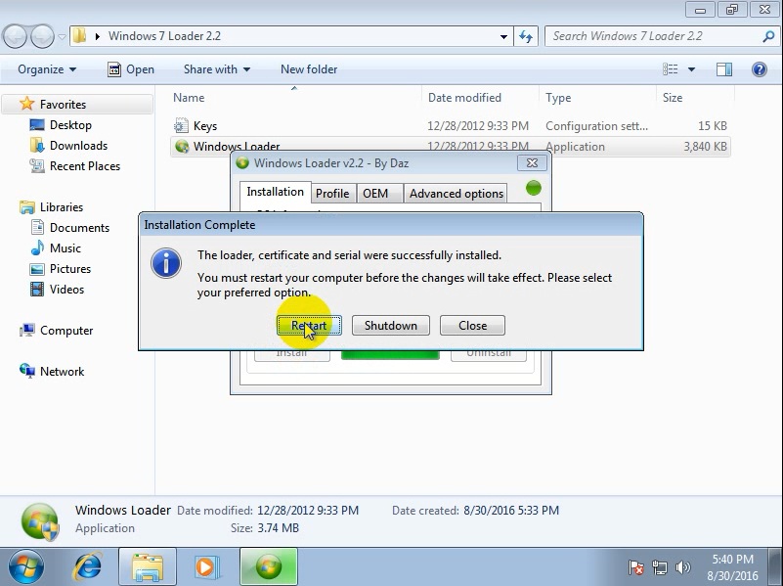Click the blue information icon in the dialog
The height and width of the screenshot is (586, 783).
click(x=166, y=263)
